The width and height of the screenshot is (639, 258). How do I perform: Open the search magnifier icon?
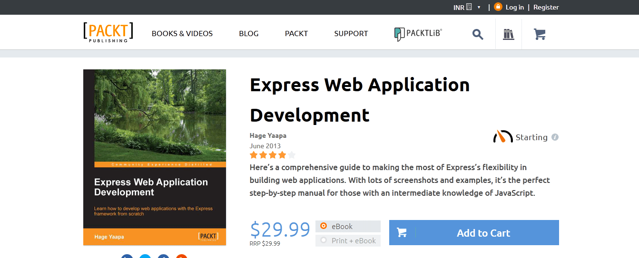point(478,34)
